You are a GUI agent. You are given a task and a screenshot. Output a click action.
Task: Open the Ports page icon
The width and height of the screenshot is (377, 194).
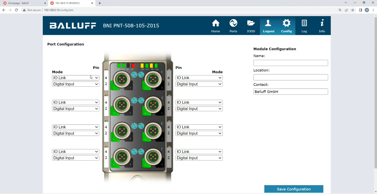[233, 24]
